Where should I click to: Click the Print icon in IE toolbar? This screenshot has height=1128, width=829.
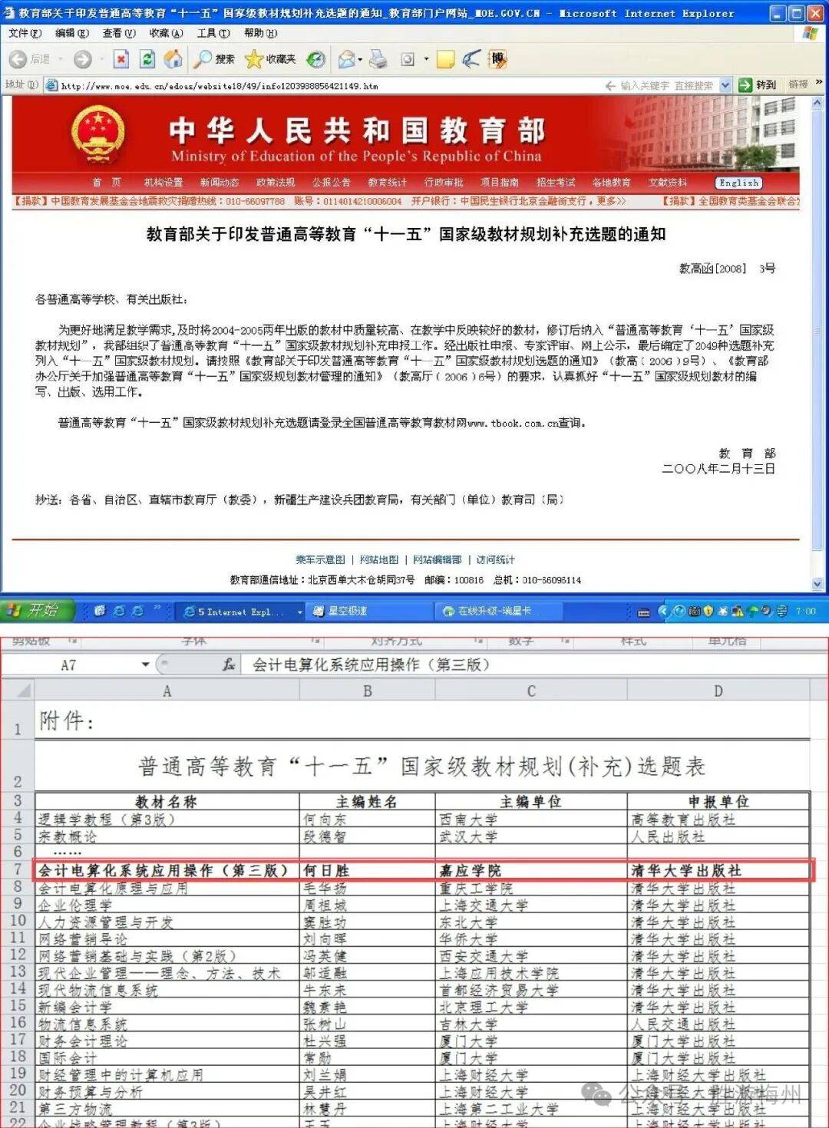click(x=378, y=59)
